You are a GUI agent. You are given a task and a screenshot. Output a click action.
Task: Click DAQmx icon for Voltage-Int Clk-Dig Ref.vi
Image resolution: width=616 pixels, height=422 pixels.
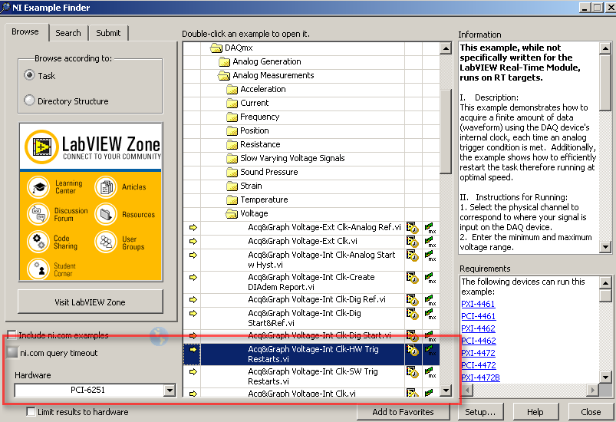[x=430, y=300]
